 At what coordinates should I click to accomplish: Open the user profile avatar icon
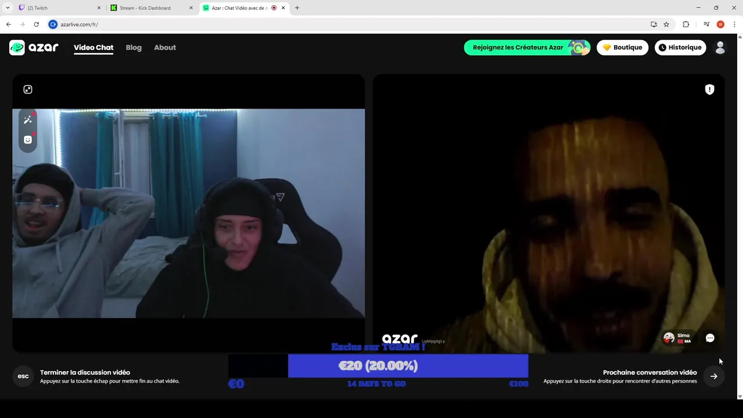tap(720, 48)
